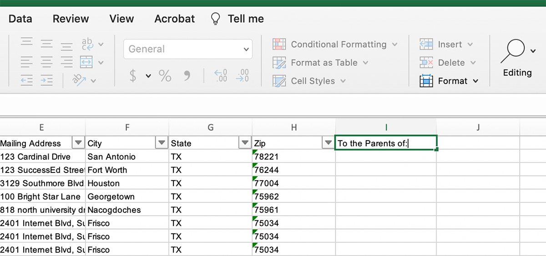Switch to the View tab
Viewport: 546px width, 256px height.
click(121, 19)
